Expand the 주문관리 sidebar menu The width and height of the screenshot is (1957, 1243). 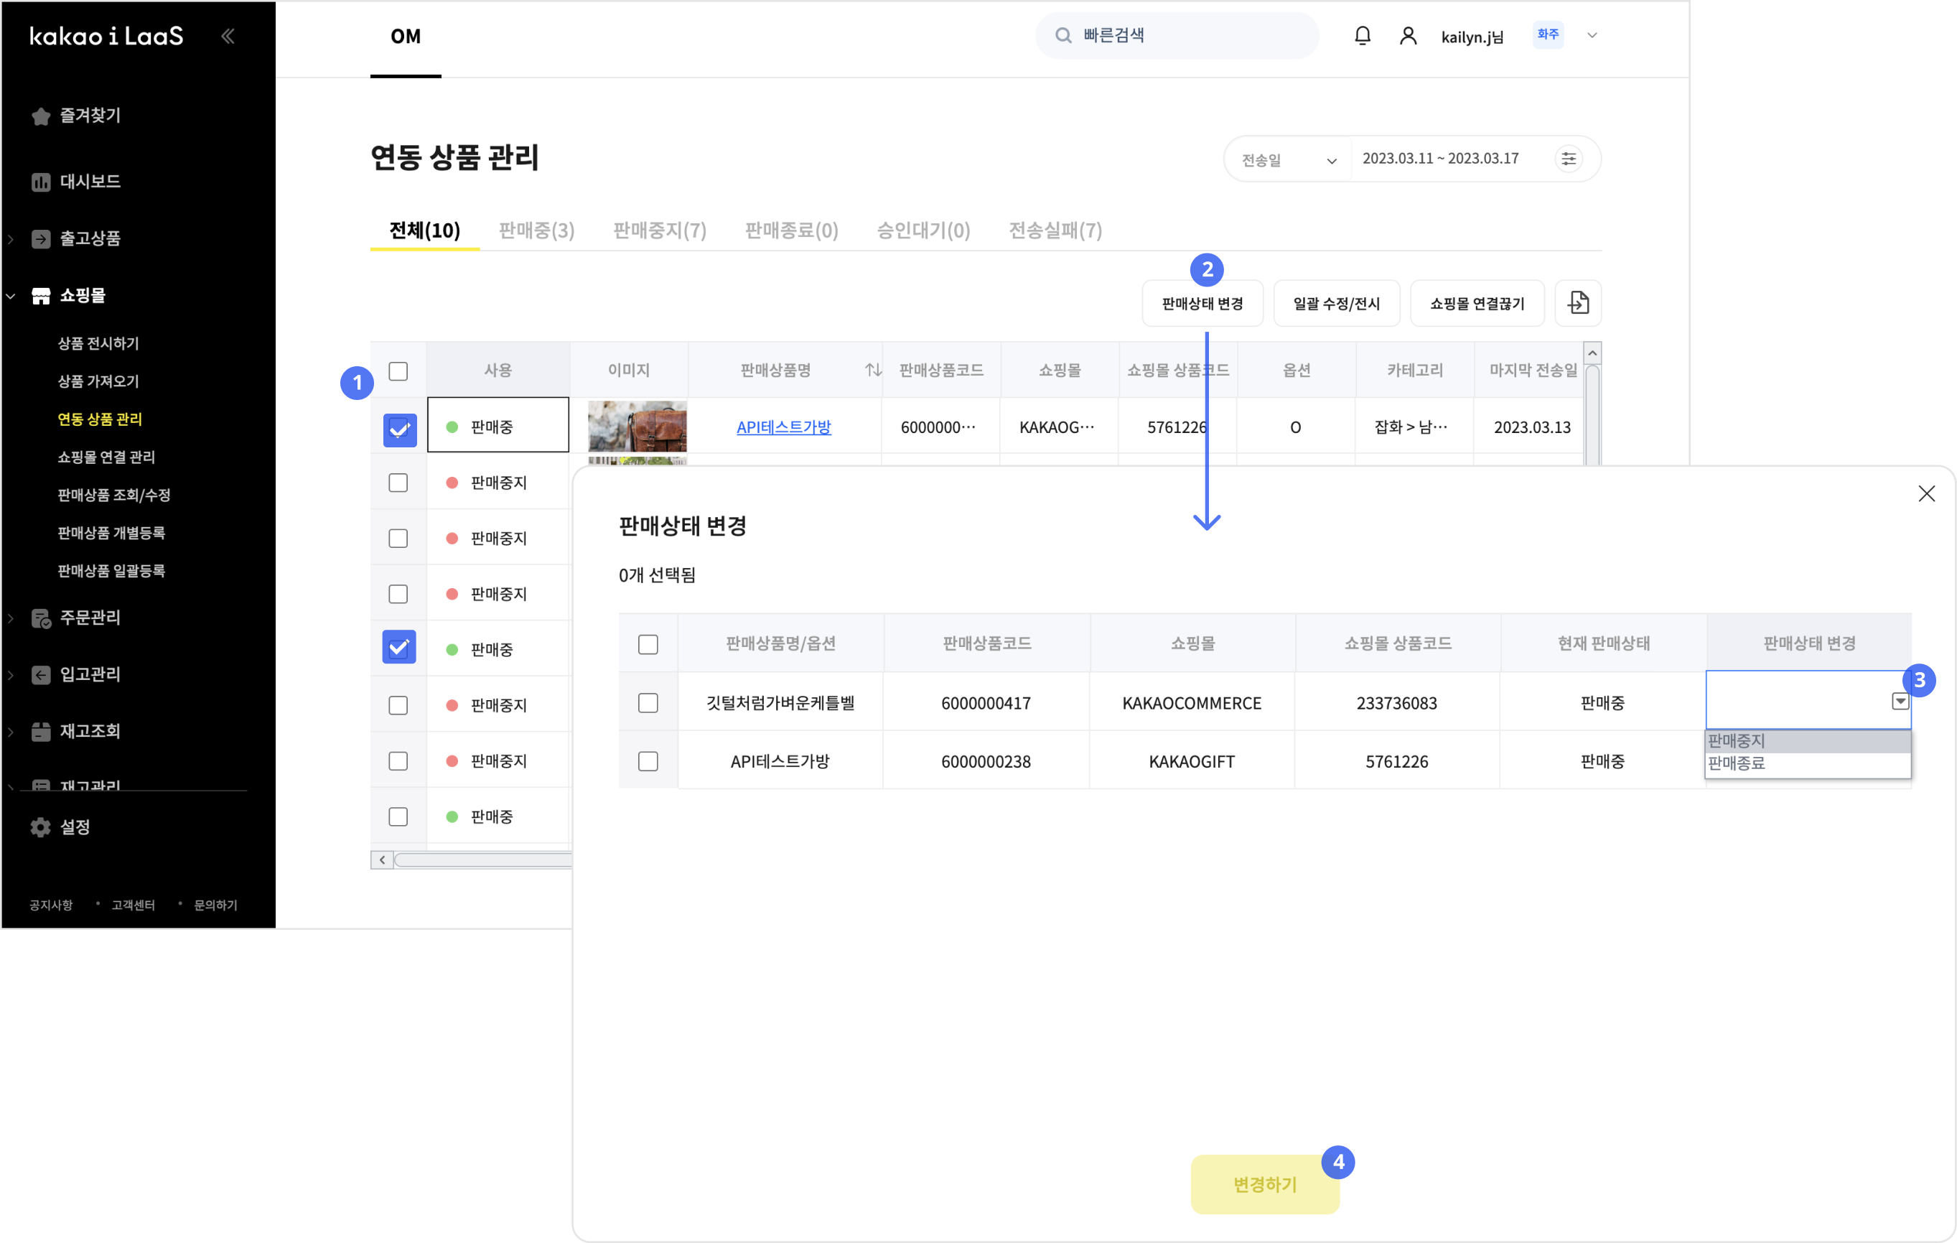[90, 617]
